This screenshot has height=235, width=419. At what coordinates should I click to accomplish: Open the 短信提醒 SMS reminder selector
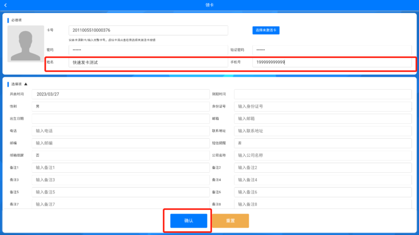click(x=323, y=143)
